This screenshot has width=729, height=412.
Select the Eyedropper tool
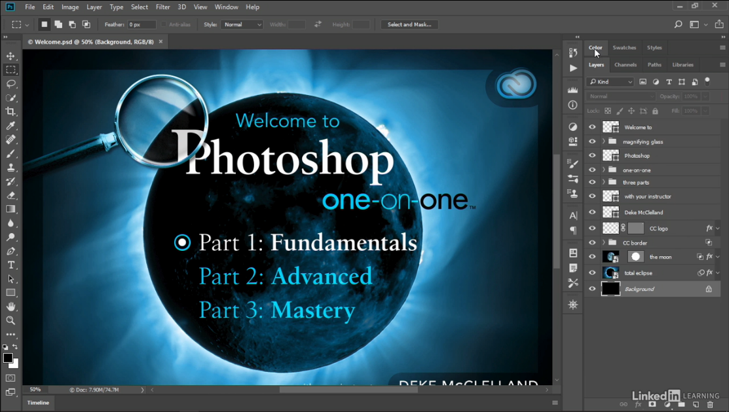[x=10, y=126]
